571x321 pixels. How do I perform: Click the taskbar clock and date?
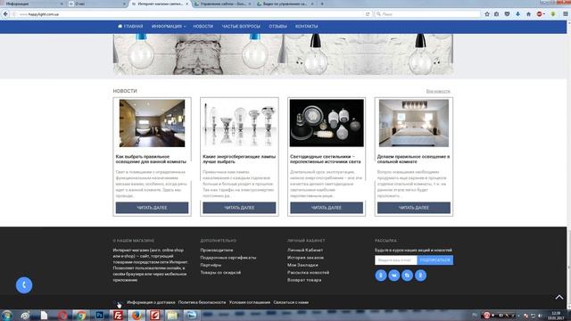tap(556, 316)
